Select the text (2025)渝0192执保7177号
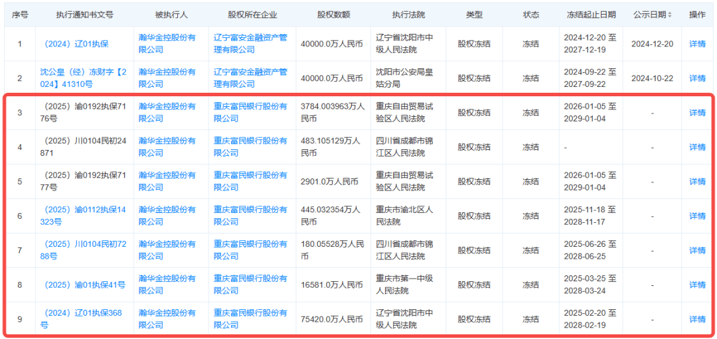The width and height of the screenshot is (717, 339). (82, 181)
